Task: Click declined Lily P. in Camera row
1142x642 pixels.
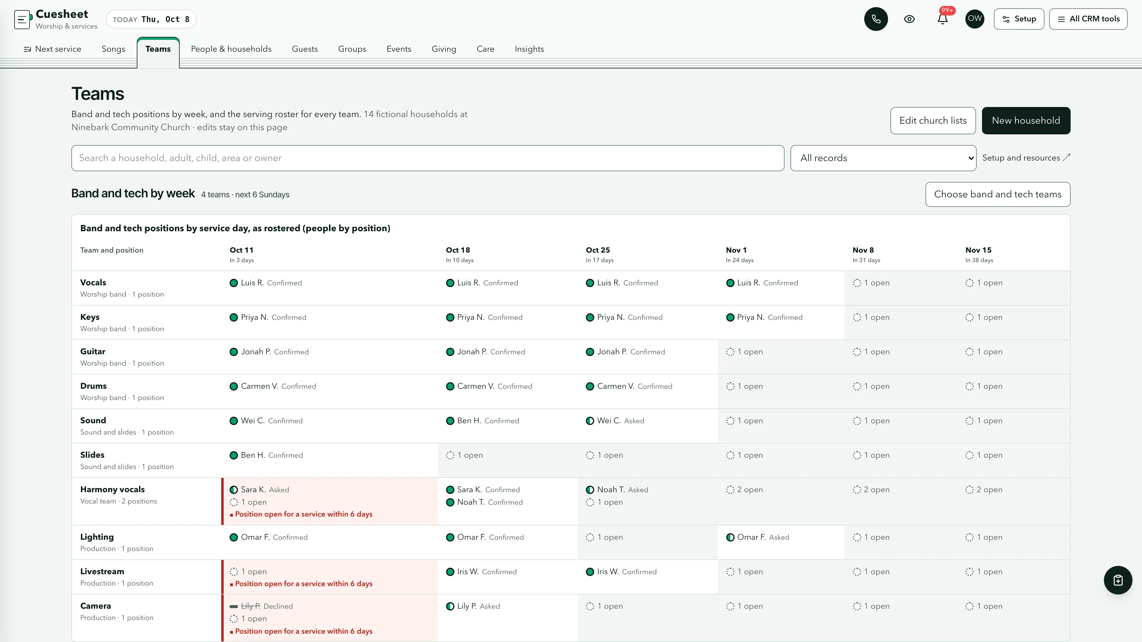Action: tap(261, 606)
